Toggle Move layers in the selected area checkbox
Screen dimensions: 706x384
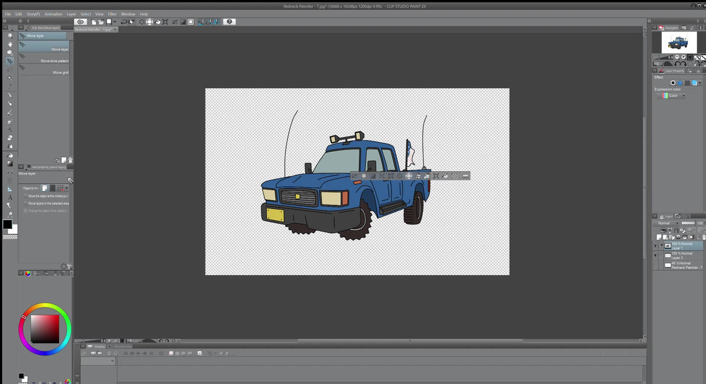(x=26, y=203)
